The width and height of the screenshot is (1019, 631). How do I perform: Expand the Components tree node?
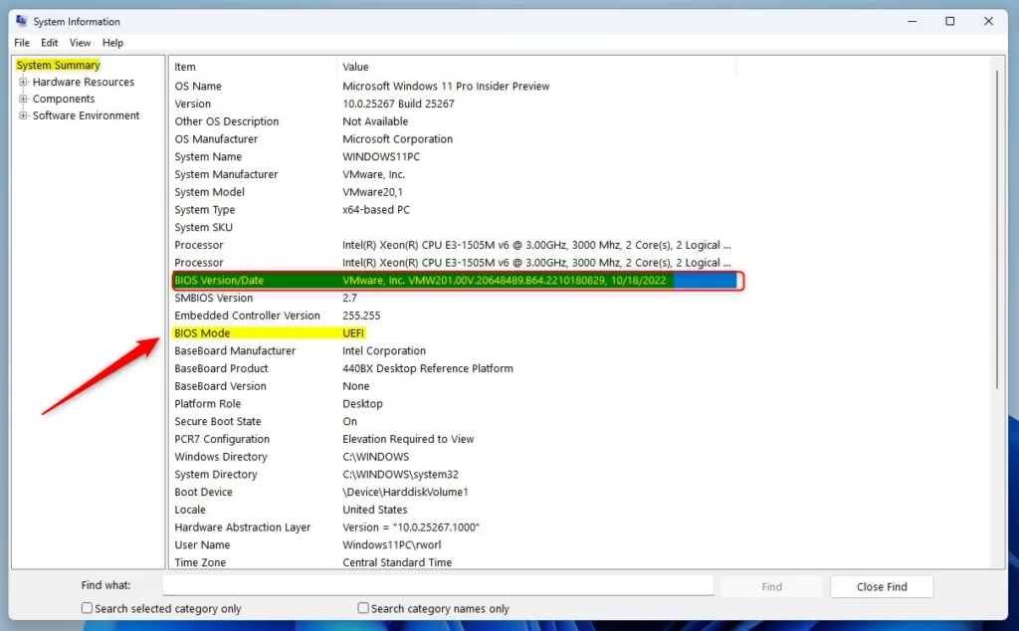pos(23,100)
